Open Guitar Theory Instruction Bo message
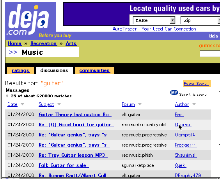The width and height of the screenshot is (220, 179). click(75, 115)
